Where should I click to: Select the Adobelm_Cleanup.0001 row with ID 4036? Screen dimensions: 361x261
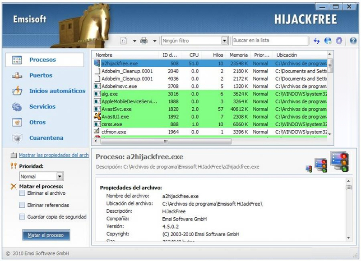point(210,78)
